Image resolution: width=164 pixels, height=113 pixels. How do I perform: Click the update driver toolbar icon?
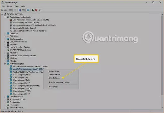click(x=33, y=10)
